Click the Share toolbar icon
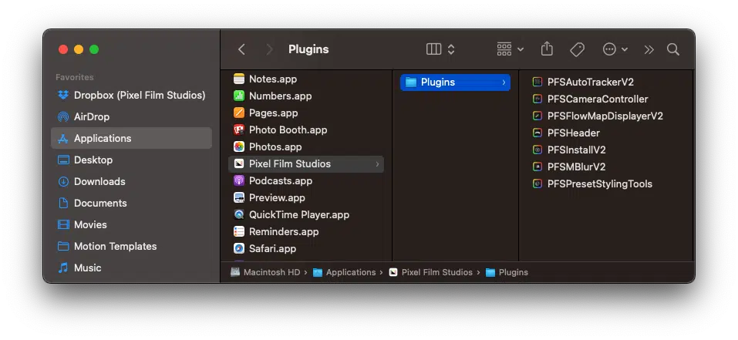Viewport: 738px width, 340px height. point(547,49)
